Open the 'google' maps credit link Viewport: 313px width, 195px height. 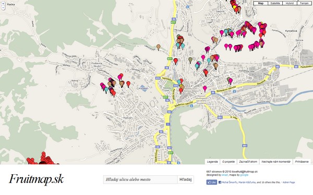[244, 175]
